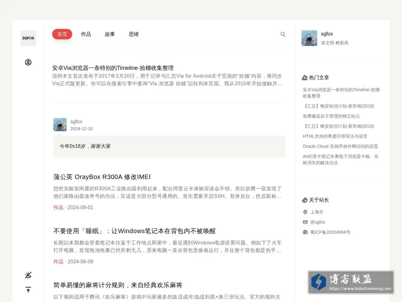Click the 热门文章 chart icon

coord(305,78)
